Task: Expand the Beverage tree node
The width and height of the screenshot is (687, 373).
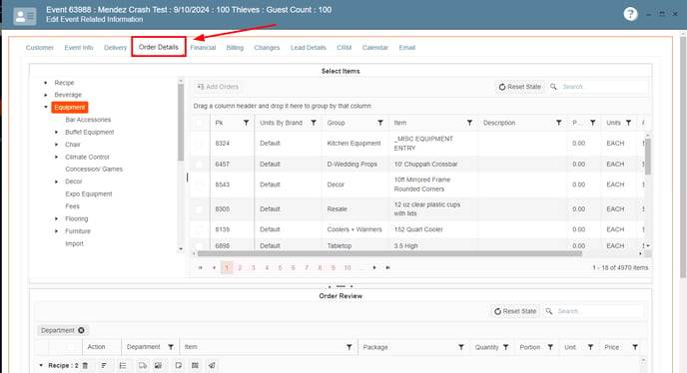Action: pyautogui.click(x=46, y=95)
